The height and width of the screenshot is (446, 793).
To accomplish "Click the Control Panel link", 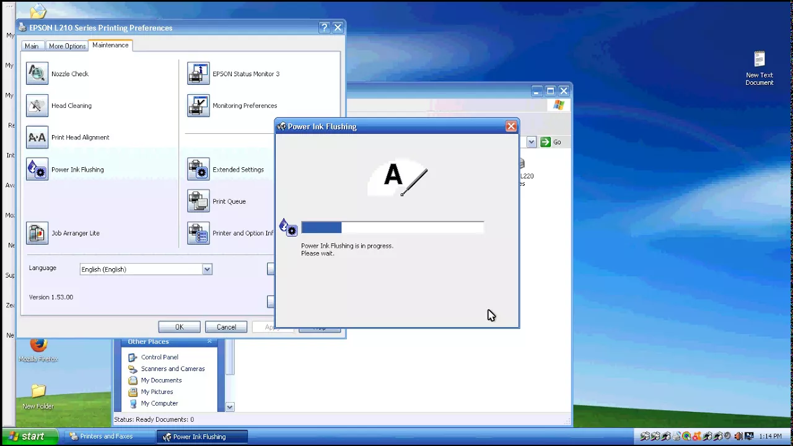I will pyautogui.click(x=159, y=357).
